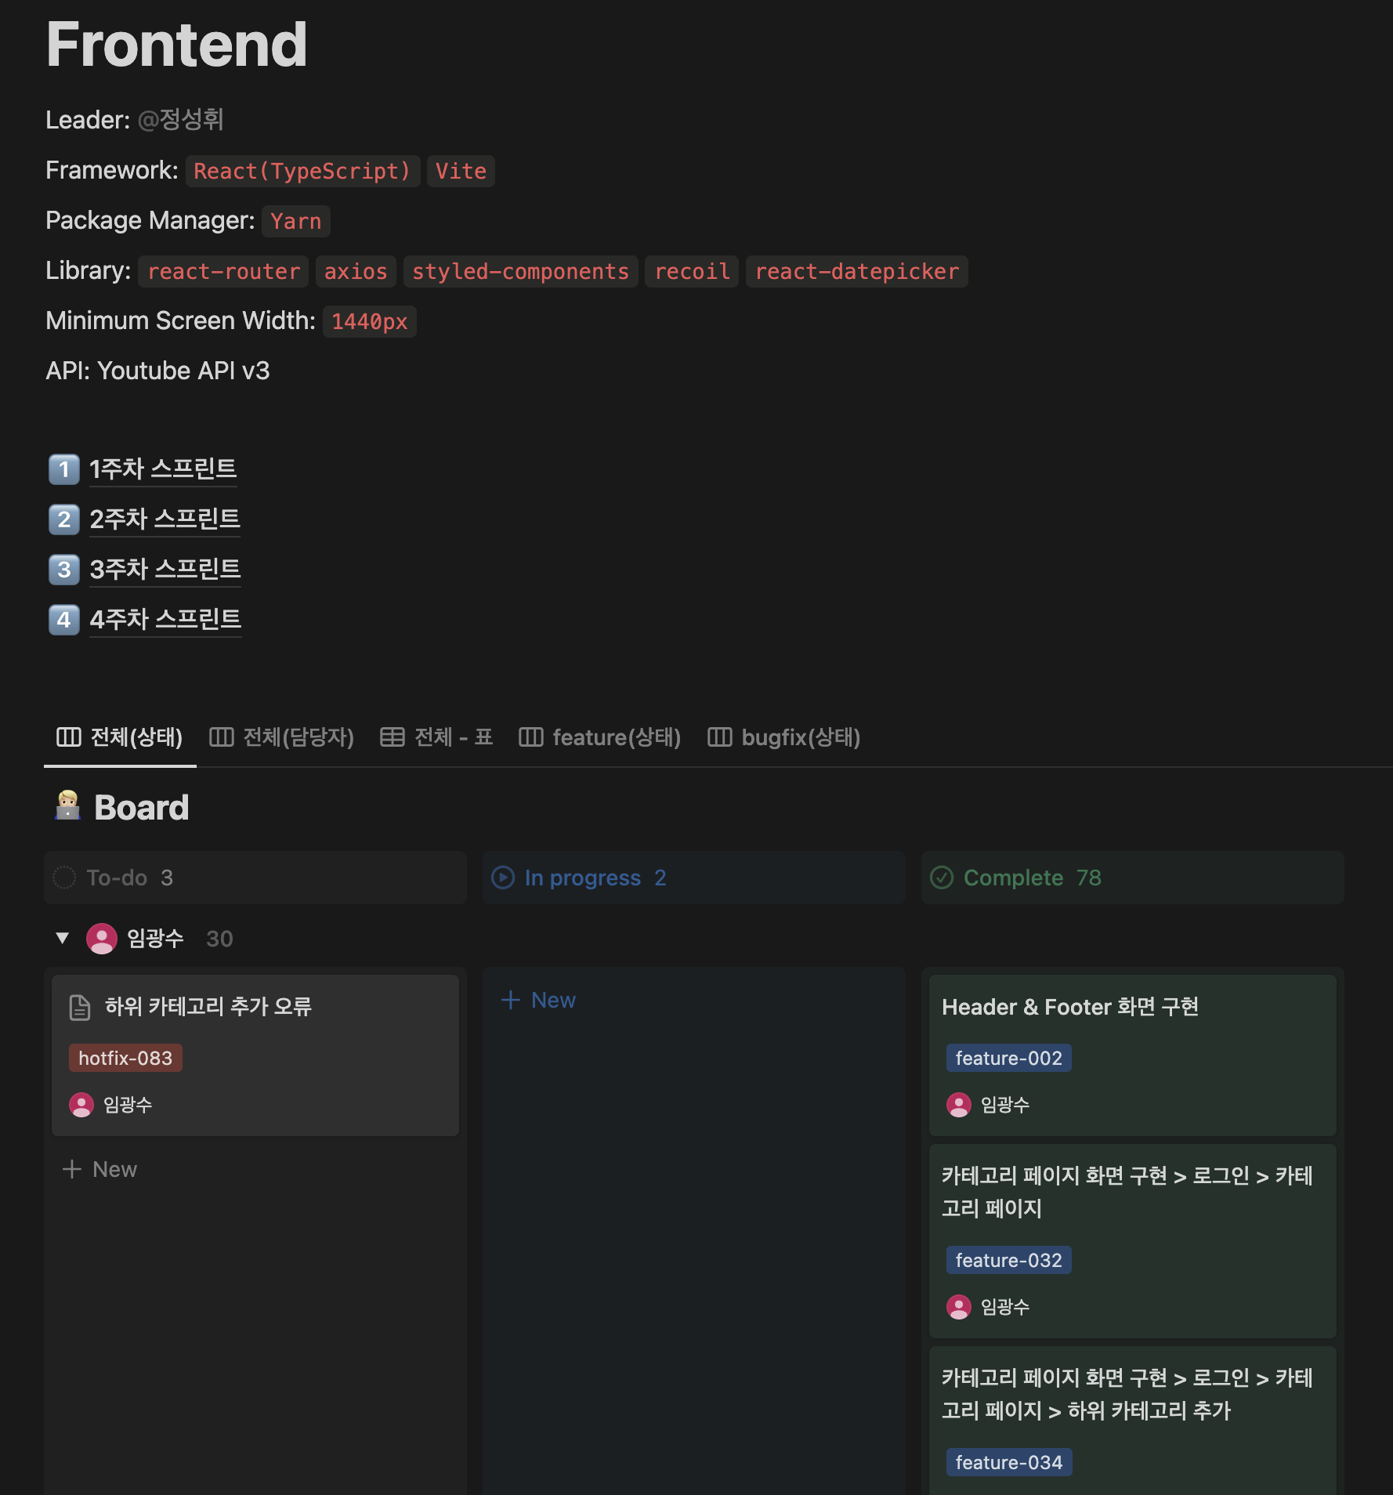Collapse the 임광수 group toggle triangle
This screenshot has height=1495, width=1393.
pyautogui.click(x=63, y=938)
